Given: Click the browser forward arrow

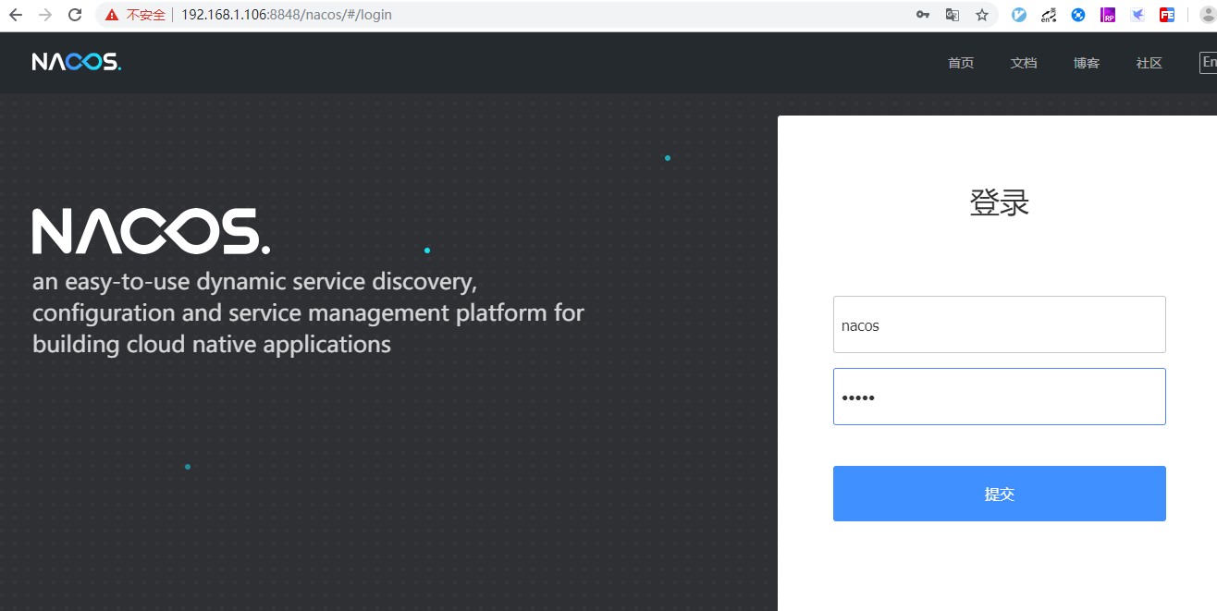Looking at the screenshot, I should pos(45,15).
